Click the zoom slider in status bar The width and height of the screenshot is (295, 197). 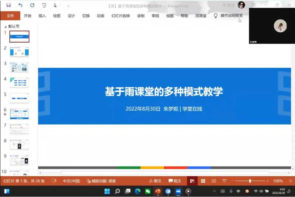click(x=250, y=181)
